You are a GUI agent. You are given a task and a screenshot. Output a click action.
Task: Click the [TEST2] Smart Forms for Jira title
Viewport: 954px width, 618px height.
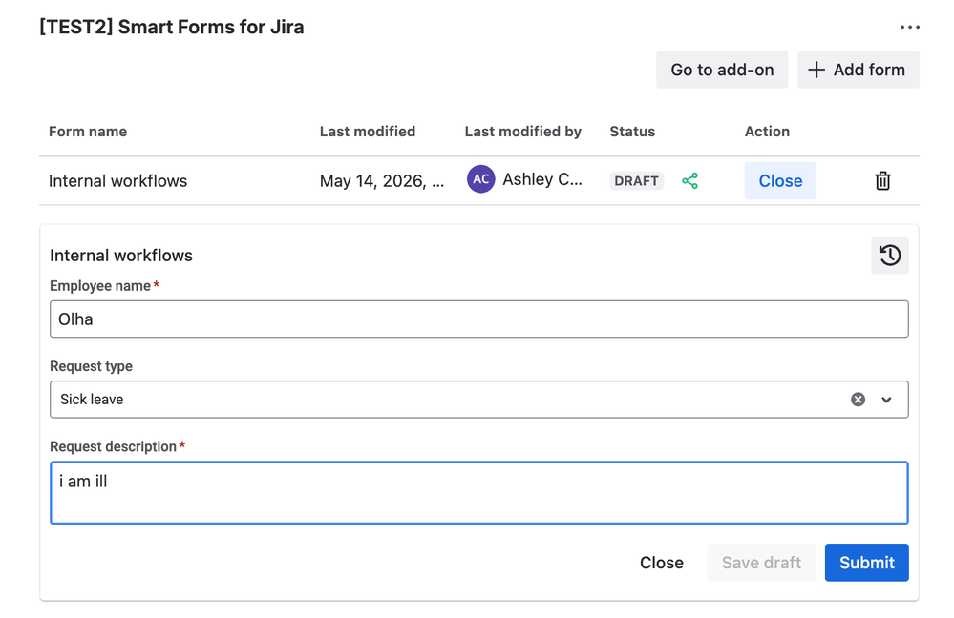(x=172, y=28)
